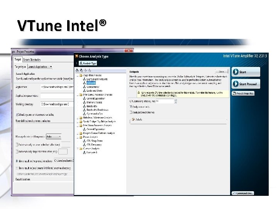Click the Power Analysis folder
The image size is (278, 209).
(90, 137)
